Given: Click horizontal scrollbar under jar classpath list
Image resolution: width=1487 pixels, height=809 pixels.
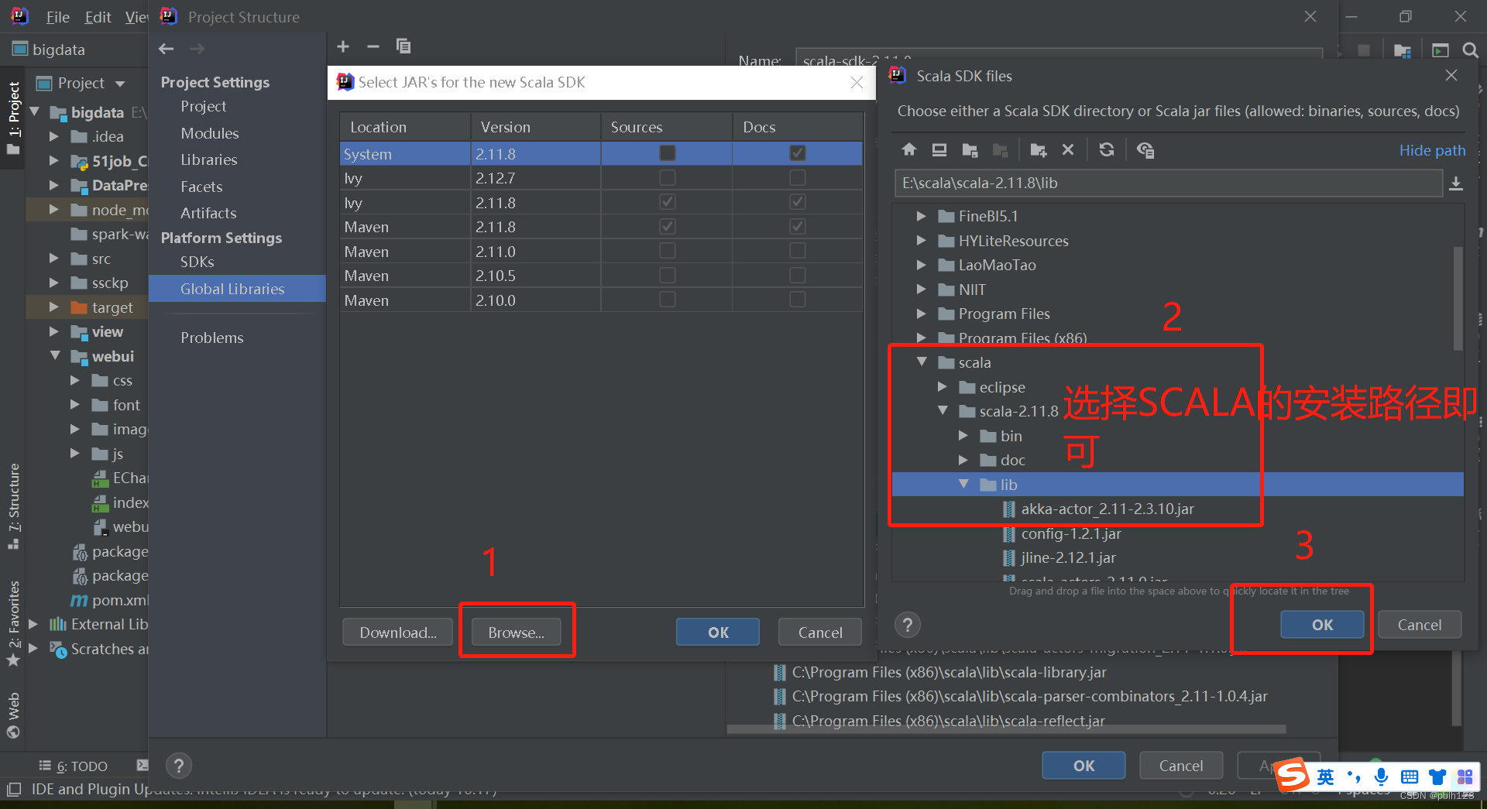Looking at the screenshot, I should [1007, 729].
